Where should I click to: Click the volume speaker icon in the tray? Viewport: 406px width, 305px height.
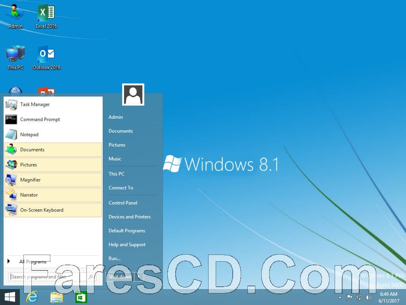click(369, 297)
